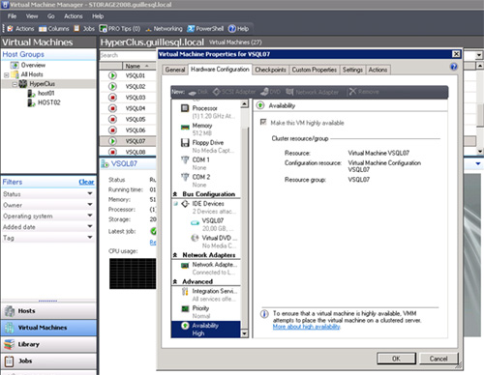Image resolution: width=484 pixels, height=375 pixels.
Task: Click the New DVD toolbar button
Action: pyautogui.click(x=270, y=92)
